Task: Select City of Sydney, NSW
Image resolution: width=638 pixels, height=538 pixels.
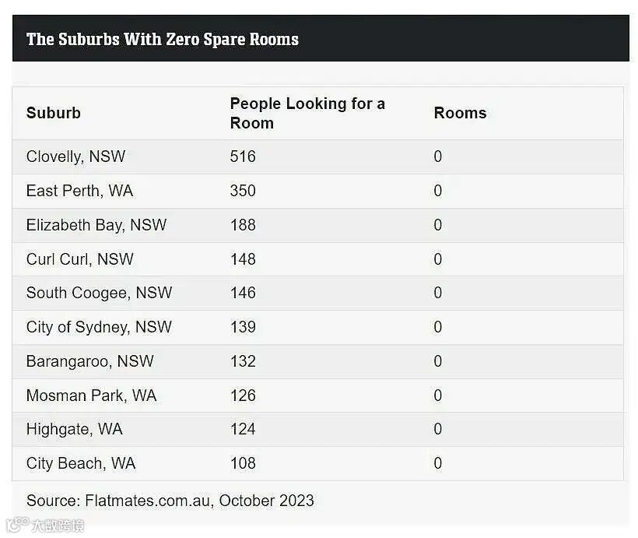Action: point(99,327)
